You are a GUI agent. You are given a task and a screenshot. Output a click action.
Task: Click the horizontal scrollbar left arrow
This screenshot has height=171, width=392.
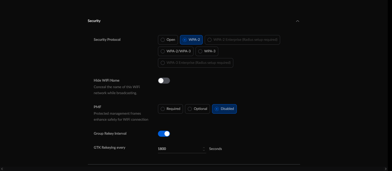click(x=2, y=169)
